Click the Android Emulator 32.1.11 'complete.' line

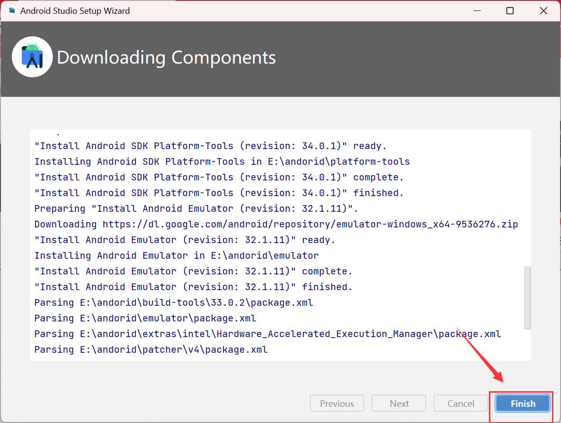tap(193, 271)
